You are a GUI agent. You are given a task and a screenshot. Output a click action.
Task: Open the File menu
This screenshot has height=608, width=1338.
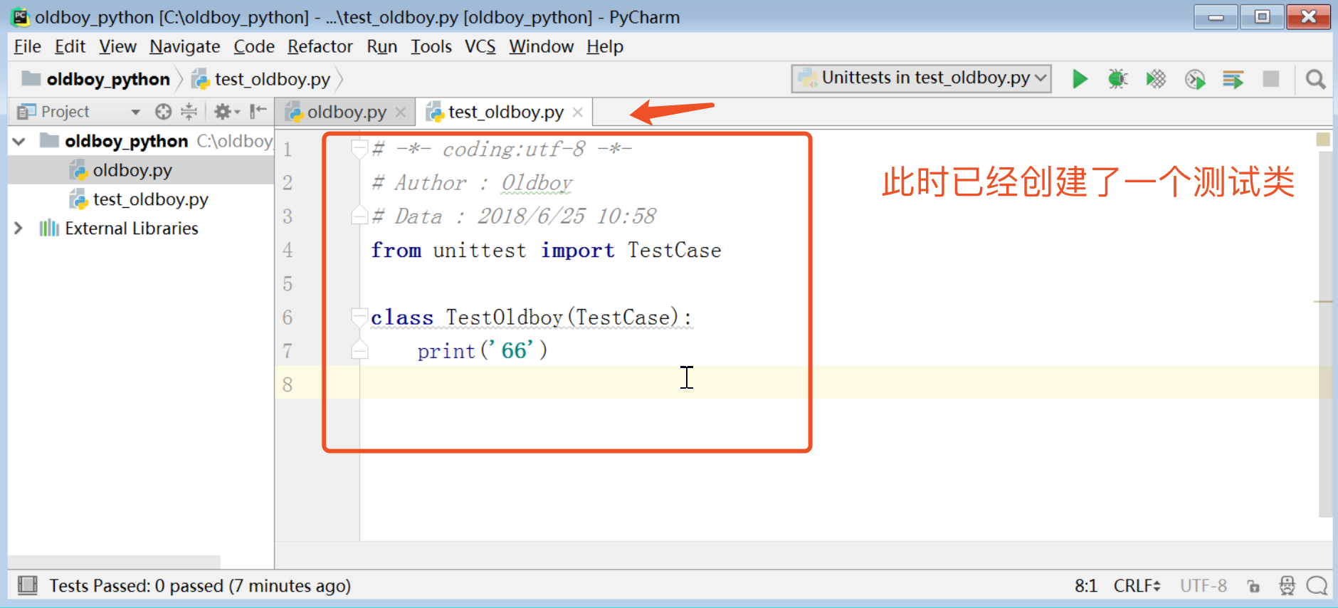pos(28,47)
